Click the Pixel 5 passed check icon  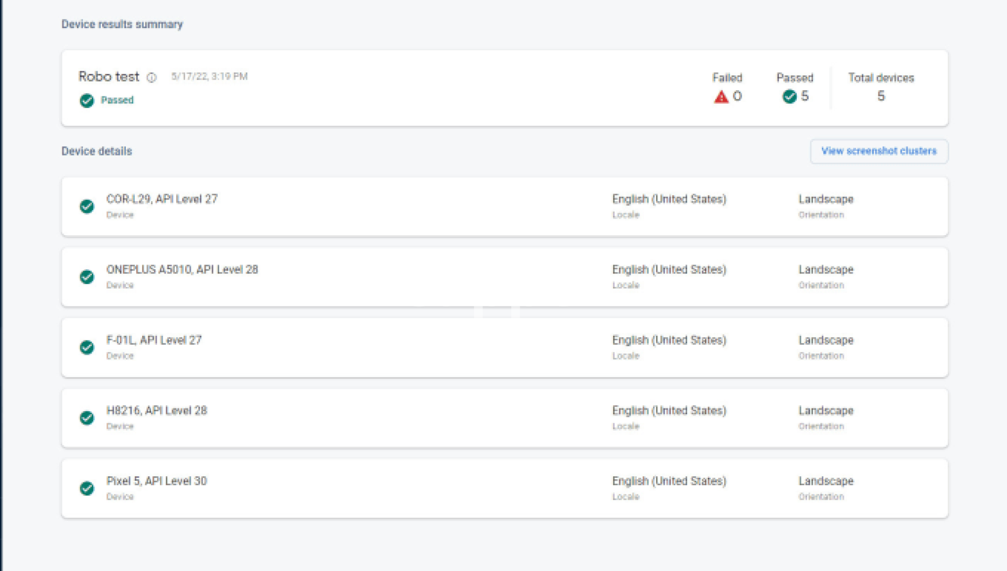point(87,488)
